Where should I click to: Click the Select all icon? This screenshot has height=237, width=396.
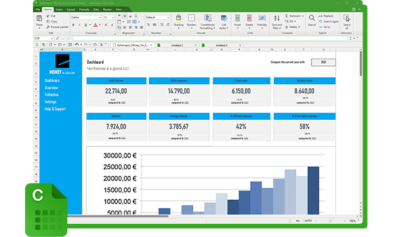pos(346,18)
